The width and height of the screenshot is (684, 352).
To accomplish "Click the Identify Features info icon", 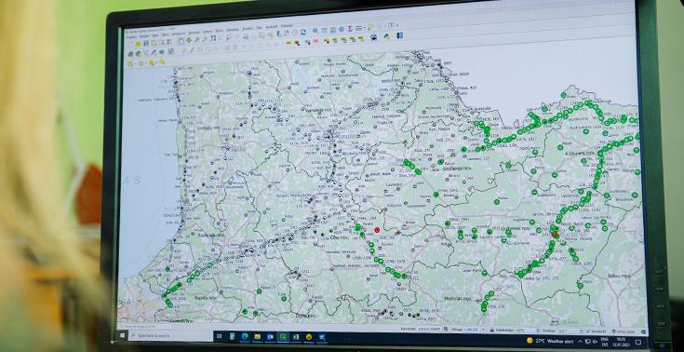I will (x=315, y=30).
